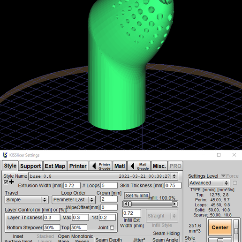This screenshot has height=242, width=242.
Task: Click the 'Perim: 45.00, 9.7' text
Action: click(212, 200)
